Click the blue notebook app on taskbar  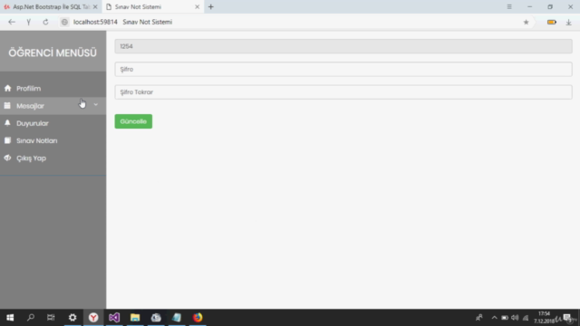[177, 318]
